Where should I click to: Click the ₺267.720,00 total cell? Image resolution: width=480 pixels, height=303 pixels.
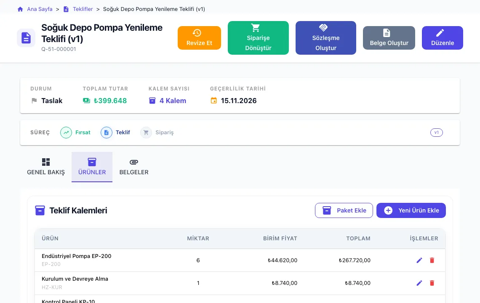pyautogui.click(x=355, y=260)
